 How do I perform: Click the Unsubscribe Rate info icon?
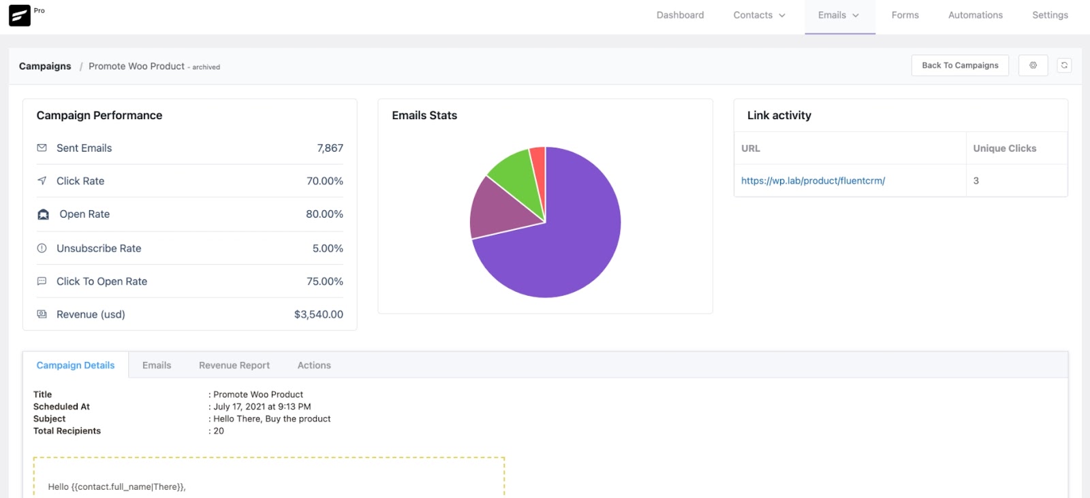point(42,248)
